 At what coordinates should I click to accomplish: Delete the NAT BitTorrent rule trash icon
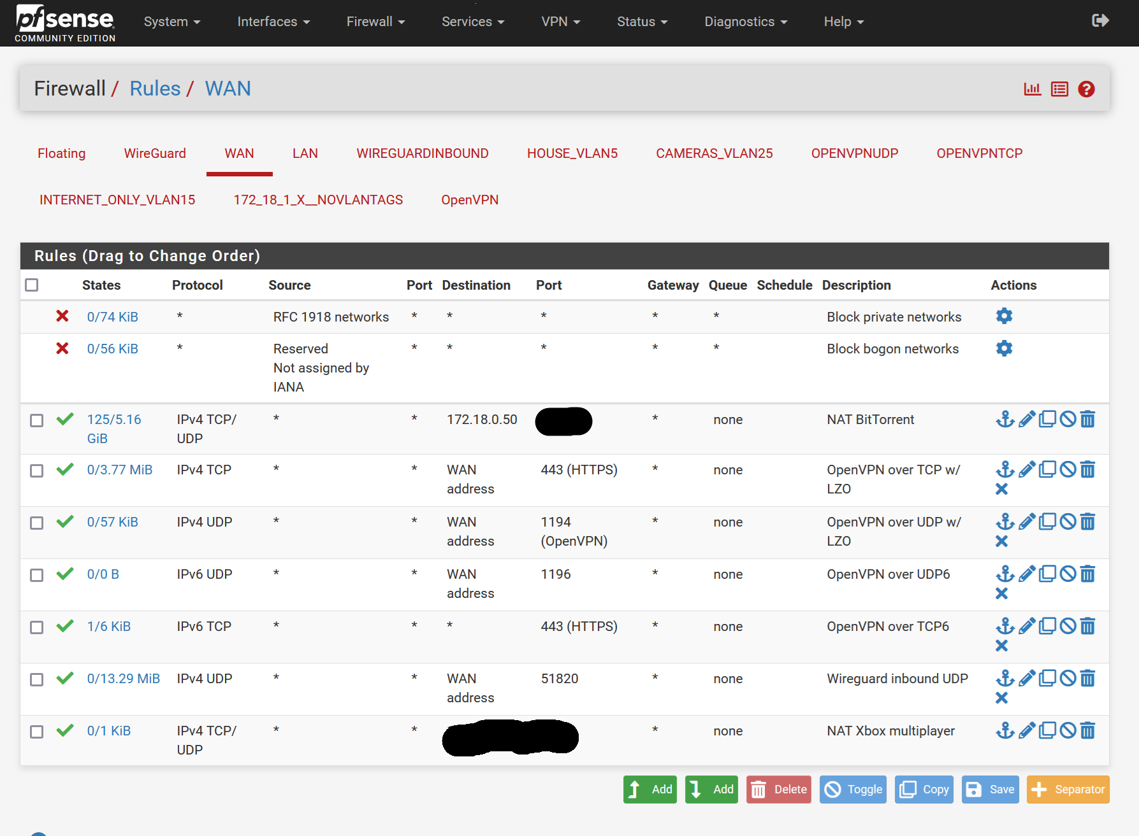pos(1088,419)
